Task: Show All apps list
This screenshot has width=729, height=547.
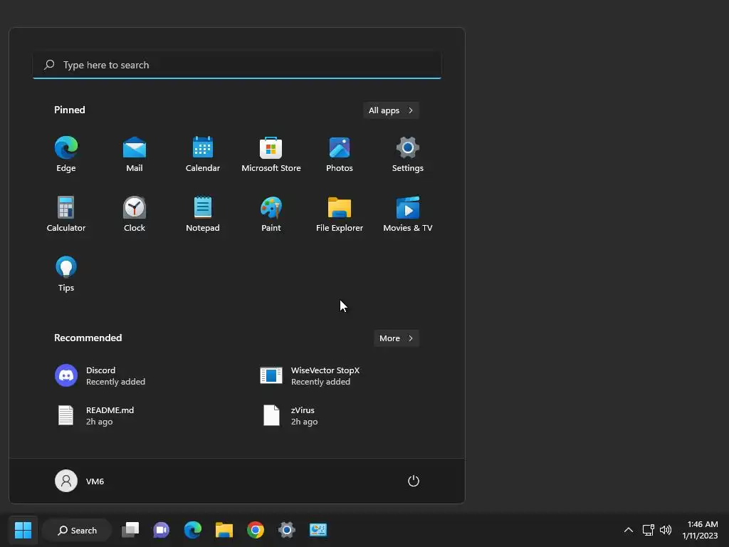Action: pos(391,110)
